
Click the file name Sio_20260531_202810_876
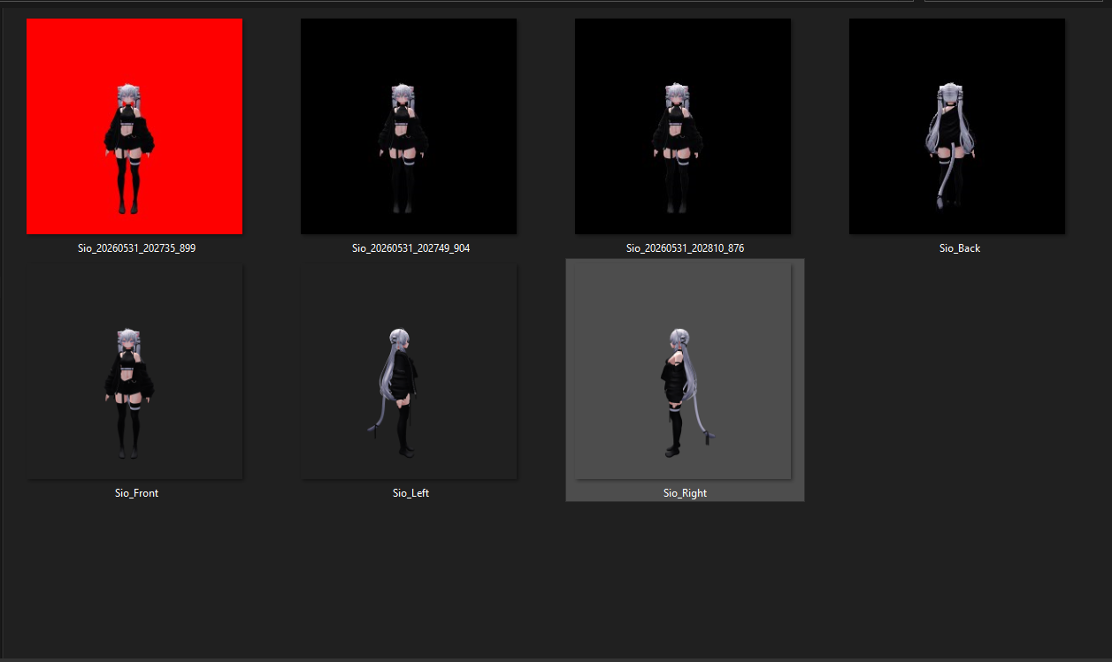point(685,248)
